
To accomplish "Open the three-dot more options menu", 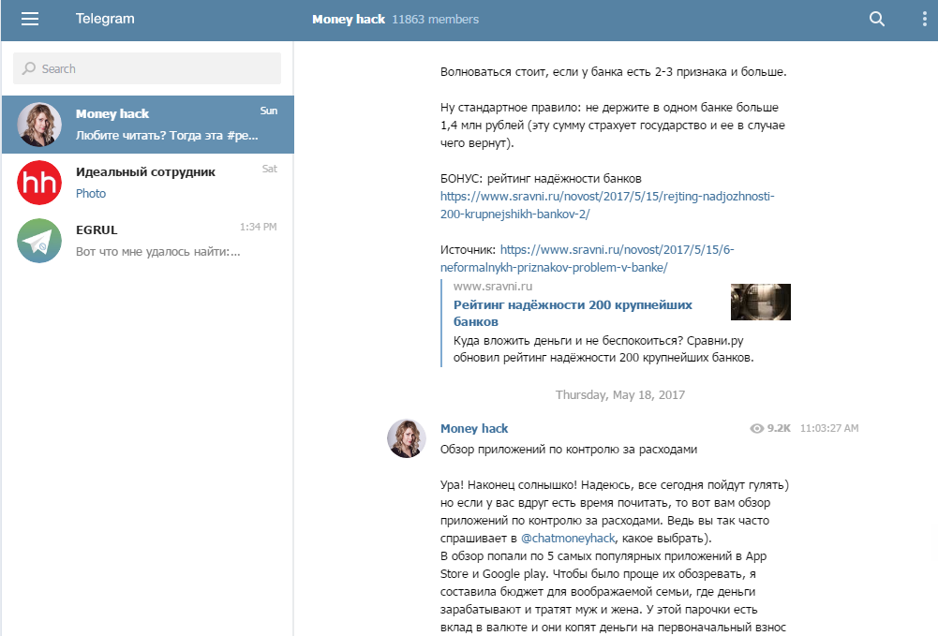I will 923,19.
